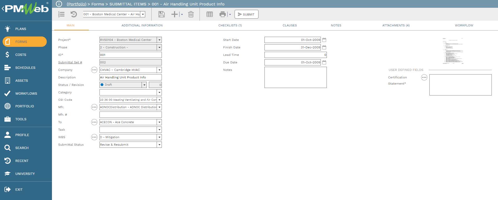Follow the (Portfolio) breadcrumb link
The image size is (498, 200).
coord(76,4)
